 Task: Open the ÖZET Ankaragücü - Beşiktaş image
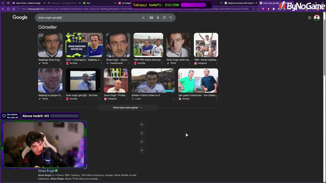click(84, 45)
